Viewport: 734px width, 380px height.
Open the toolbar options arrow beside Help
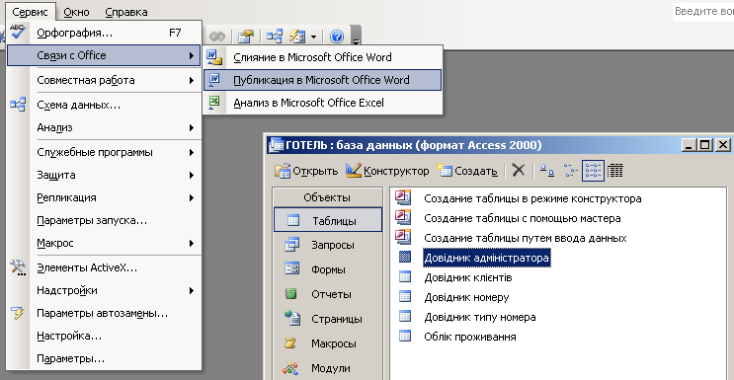coord(357,37)
